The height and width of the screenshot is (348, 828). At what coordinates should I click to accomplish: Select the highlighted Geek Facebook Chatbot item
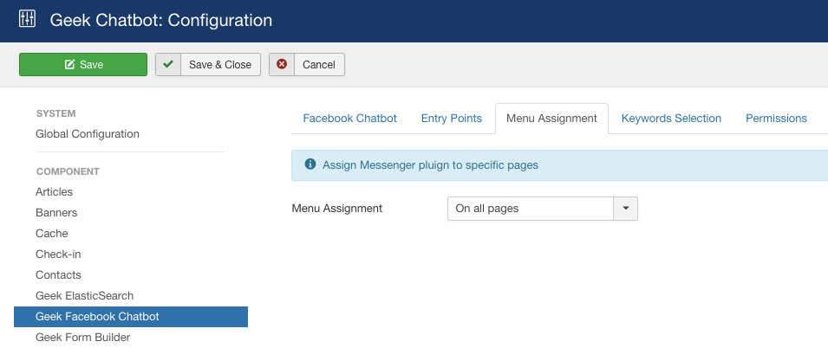(131, 316)
